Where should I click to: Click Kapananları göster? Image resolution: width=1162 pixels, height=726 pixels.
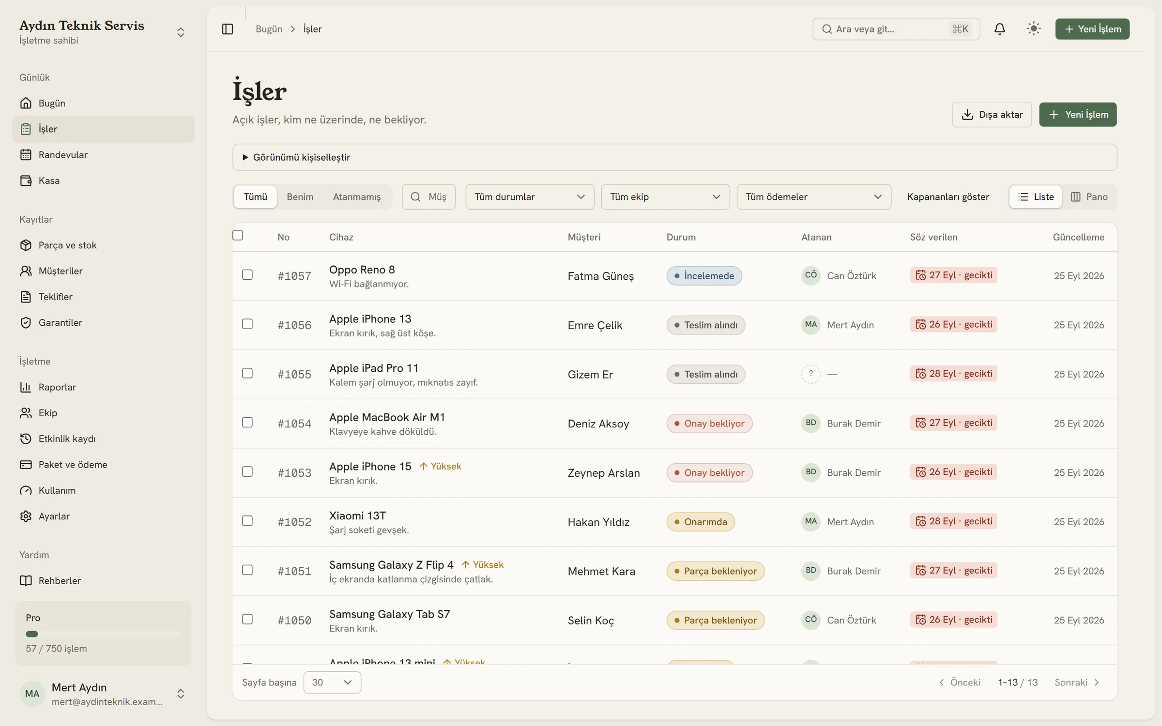948,197
